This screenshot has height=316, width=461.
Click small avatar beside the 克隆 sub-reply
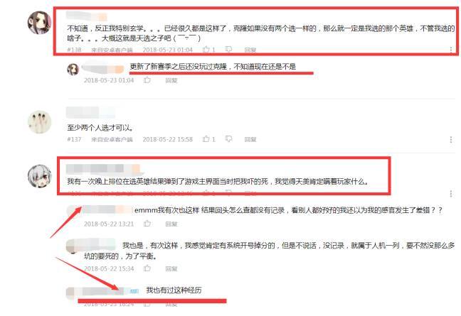click(x=73, y=70)
